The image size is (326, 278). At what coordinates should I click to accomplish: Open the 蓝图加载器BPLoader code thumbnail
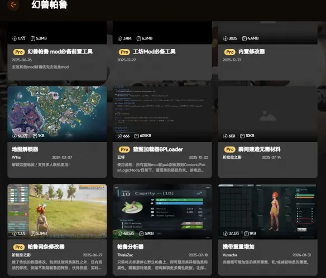click(162, 114)
